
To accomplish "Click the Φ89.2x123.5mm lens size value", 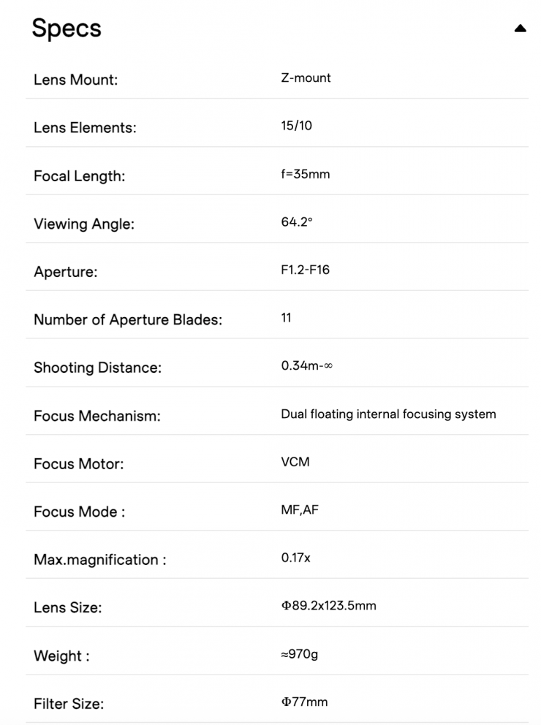I will pos(328,606).
